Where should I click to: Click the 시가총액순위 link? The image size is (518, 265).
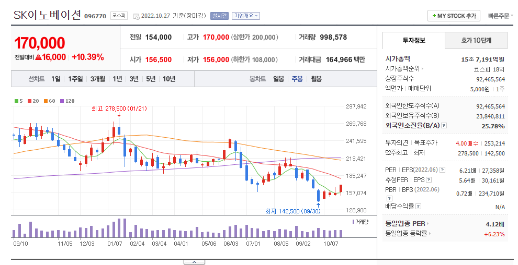click(x=402, y=69)
